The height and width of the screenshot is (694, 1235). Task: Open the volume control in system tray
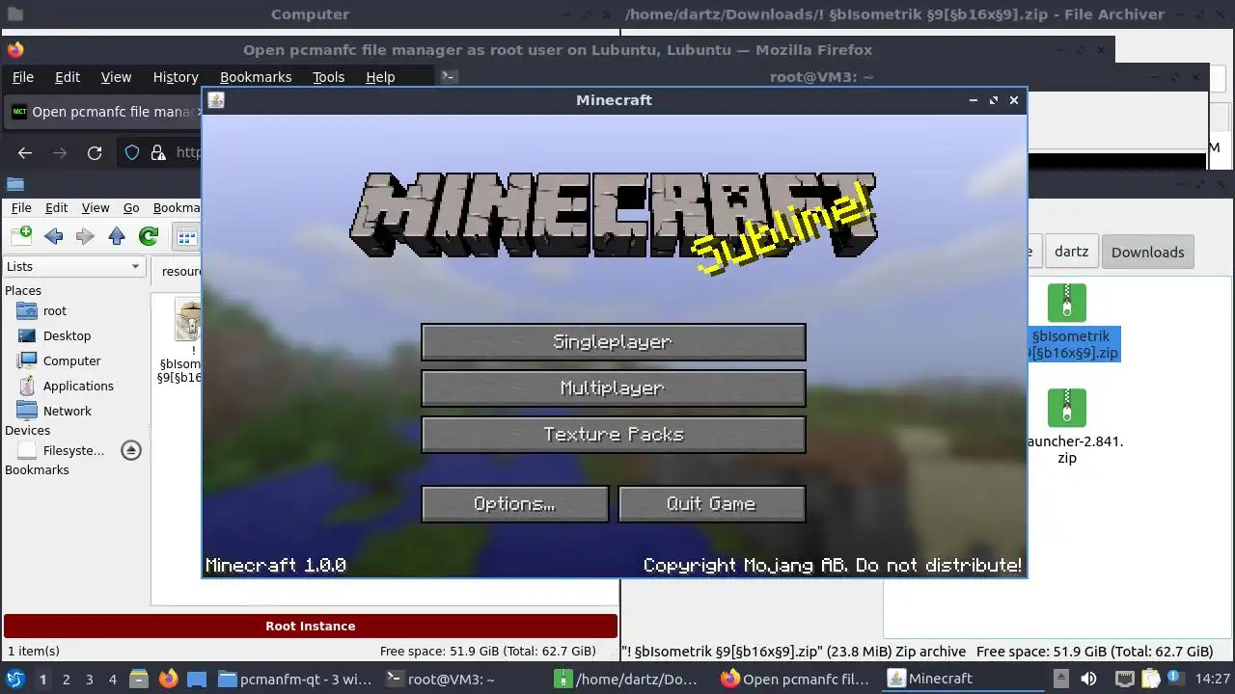pos(1088,679)
